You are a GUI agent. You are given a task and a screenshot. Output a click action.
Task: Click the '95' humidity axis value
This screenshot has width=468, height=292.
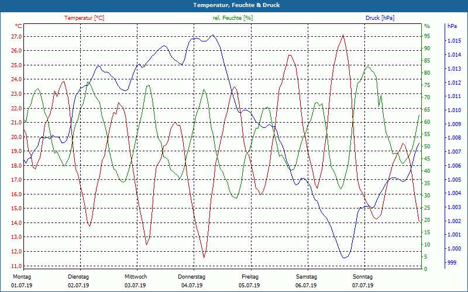(x=427, y=36)
